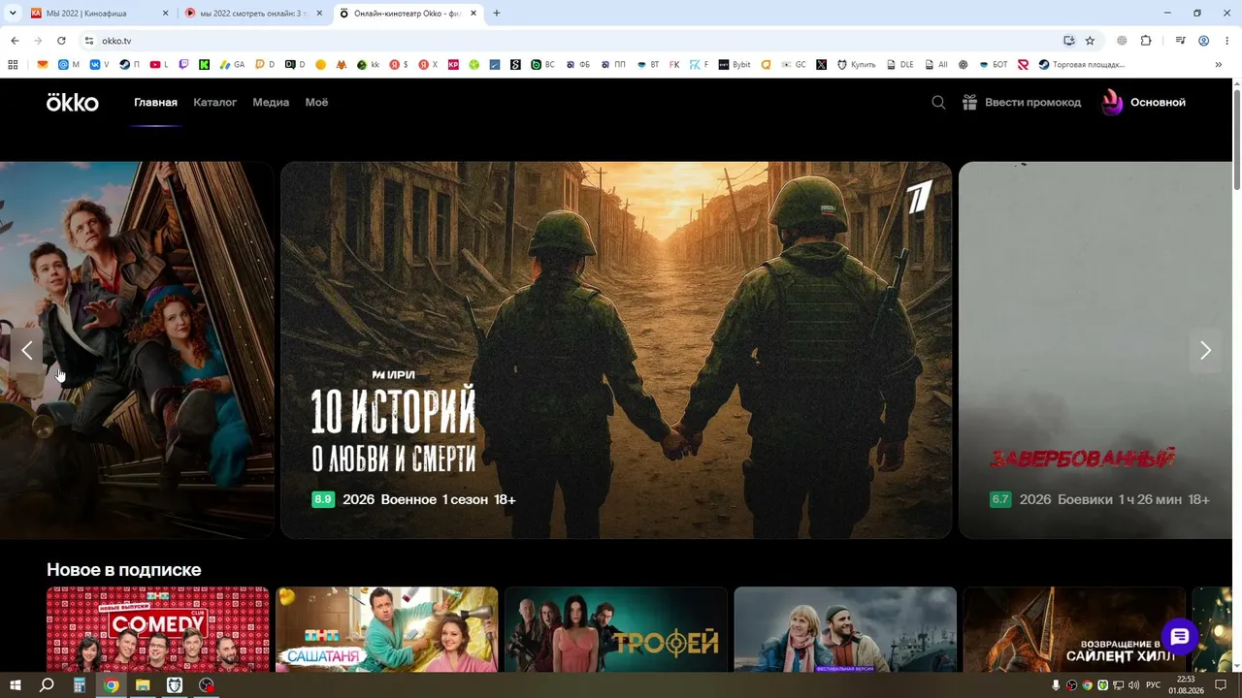Image resolution: width=1242 pixels, height=698 pixels.
Task: Open the Okko search icon
Action: tap(938, 102)
